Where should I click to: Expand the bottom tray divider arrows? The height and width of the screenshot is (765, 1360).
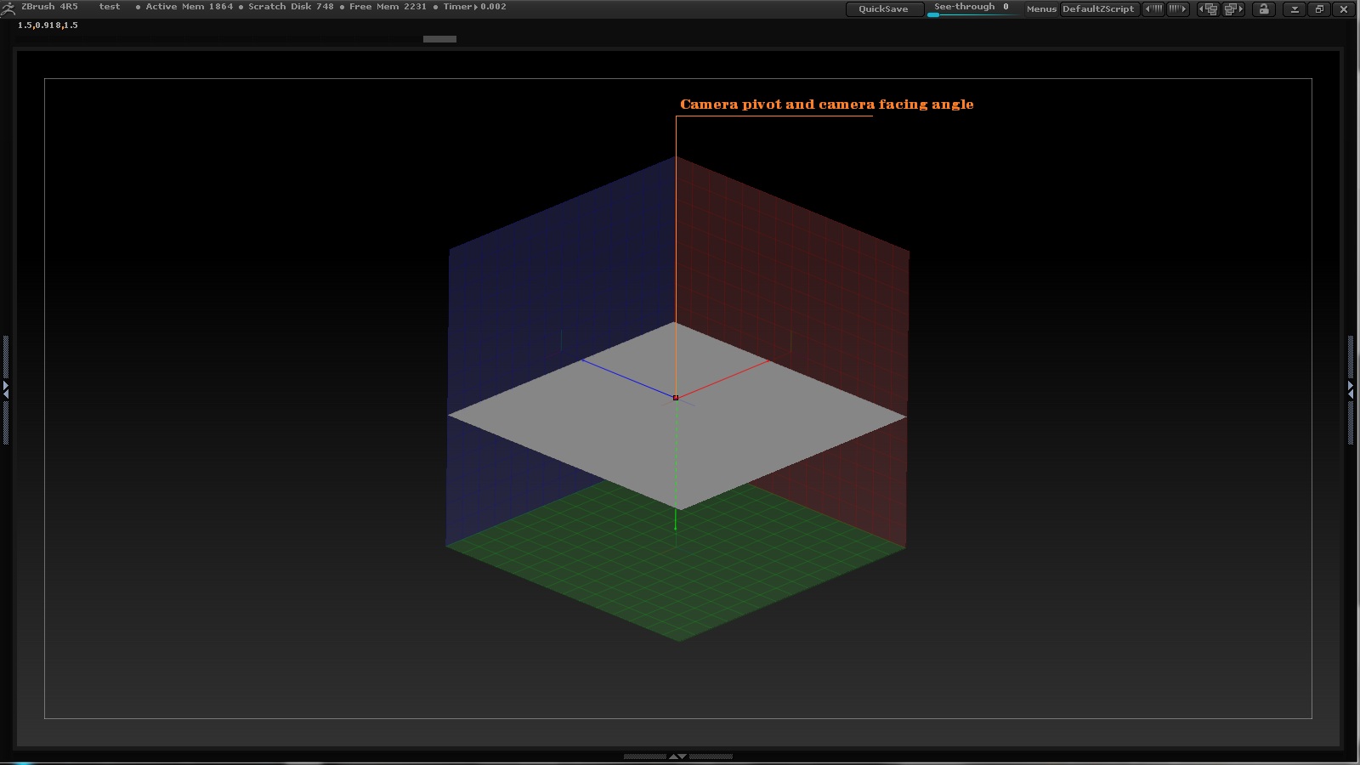[x=677, y=756]
